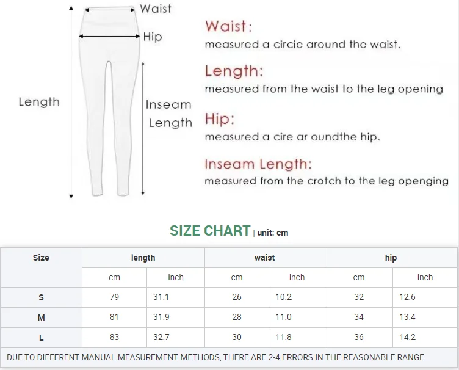Click the 12.6 inch hip cell
The width and height of the screenshot is (459, 370).
click(x=425, y=297)
